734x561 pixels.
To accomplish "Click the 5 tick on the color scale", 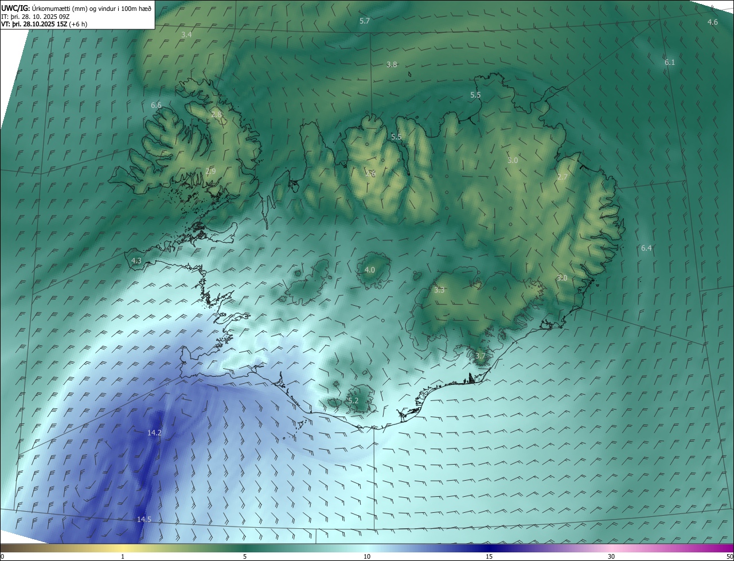I will [245, 556].
